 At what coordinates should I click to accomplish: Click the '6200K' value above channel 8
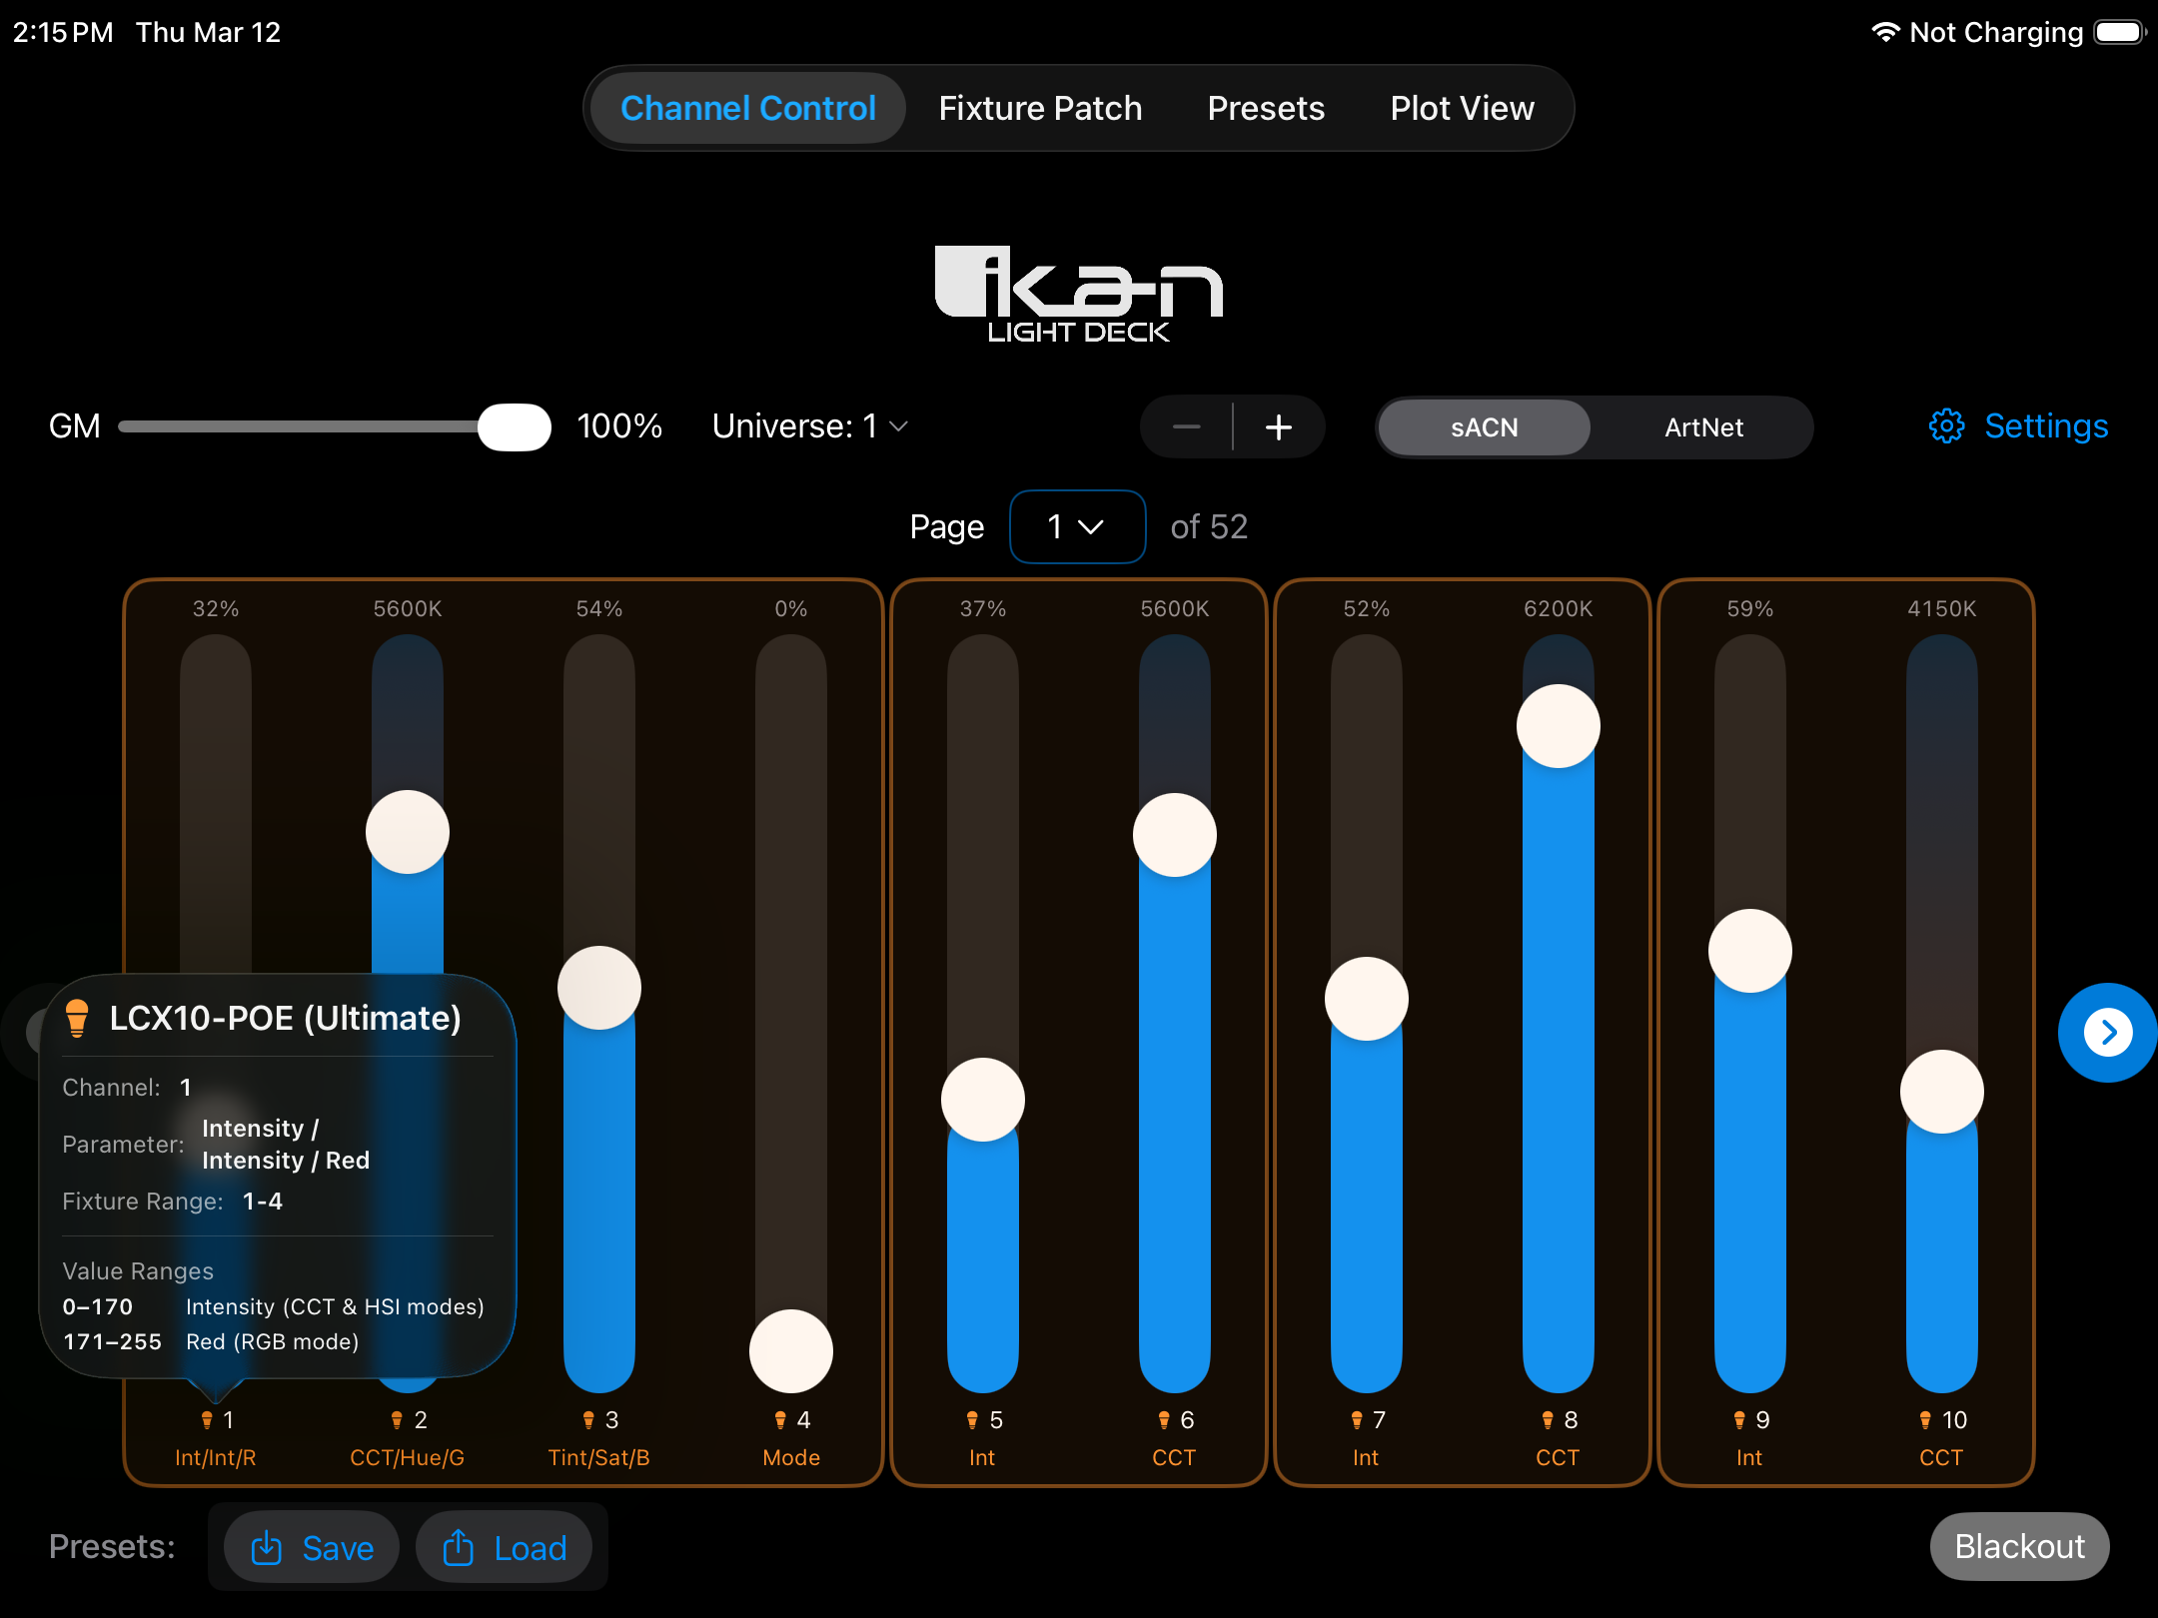[1559, 608]
